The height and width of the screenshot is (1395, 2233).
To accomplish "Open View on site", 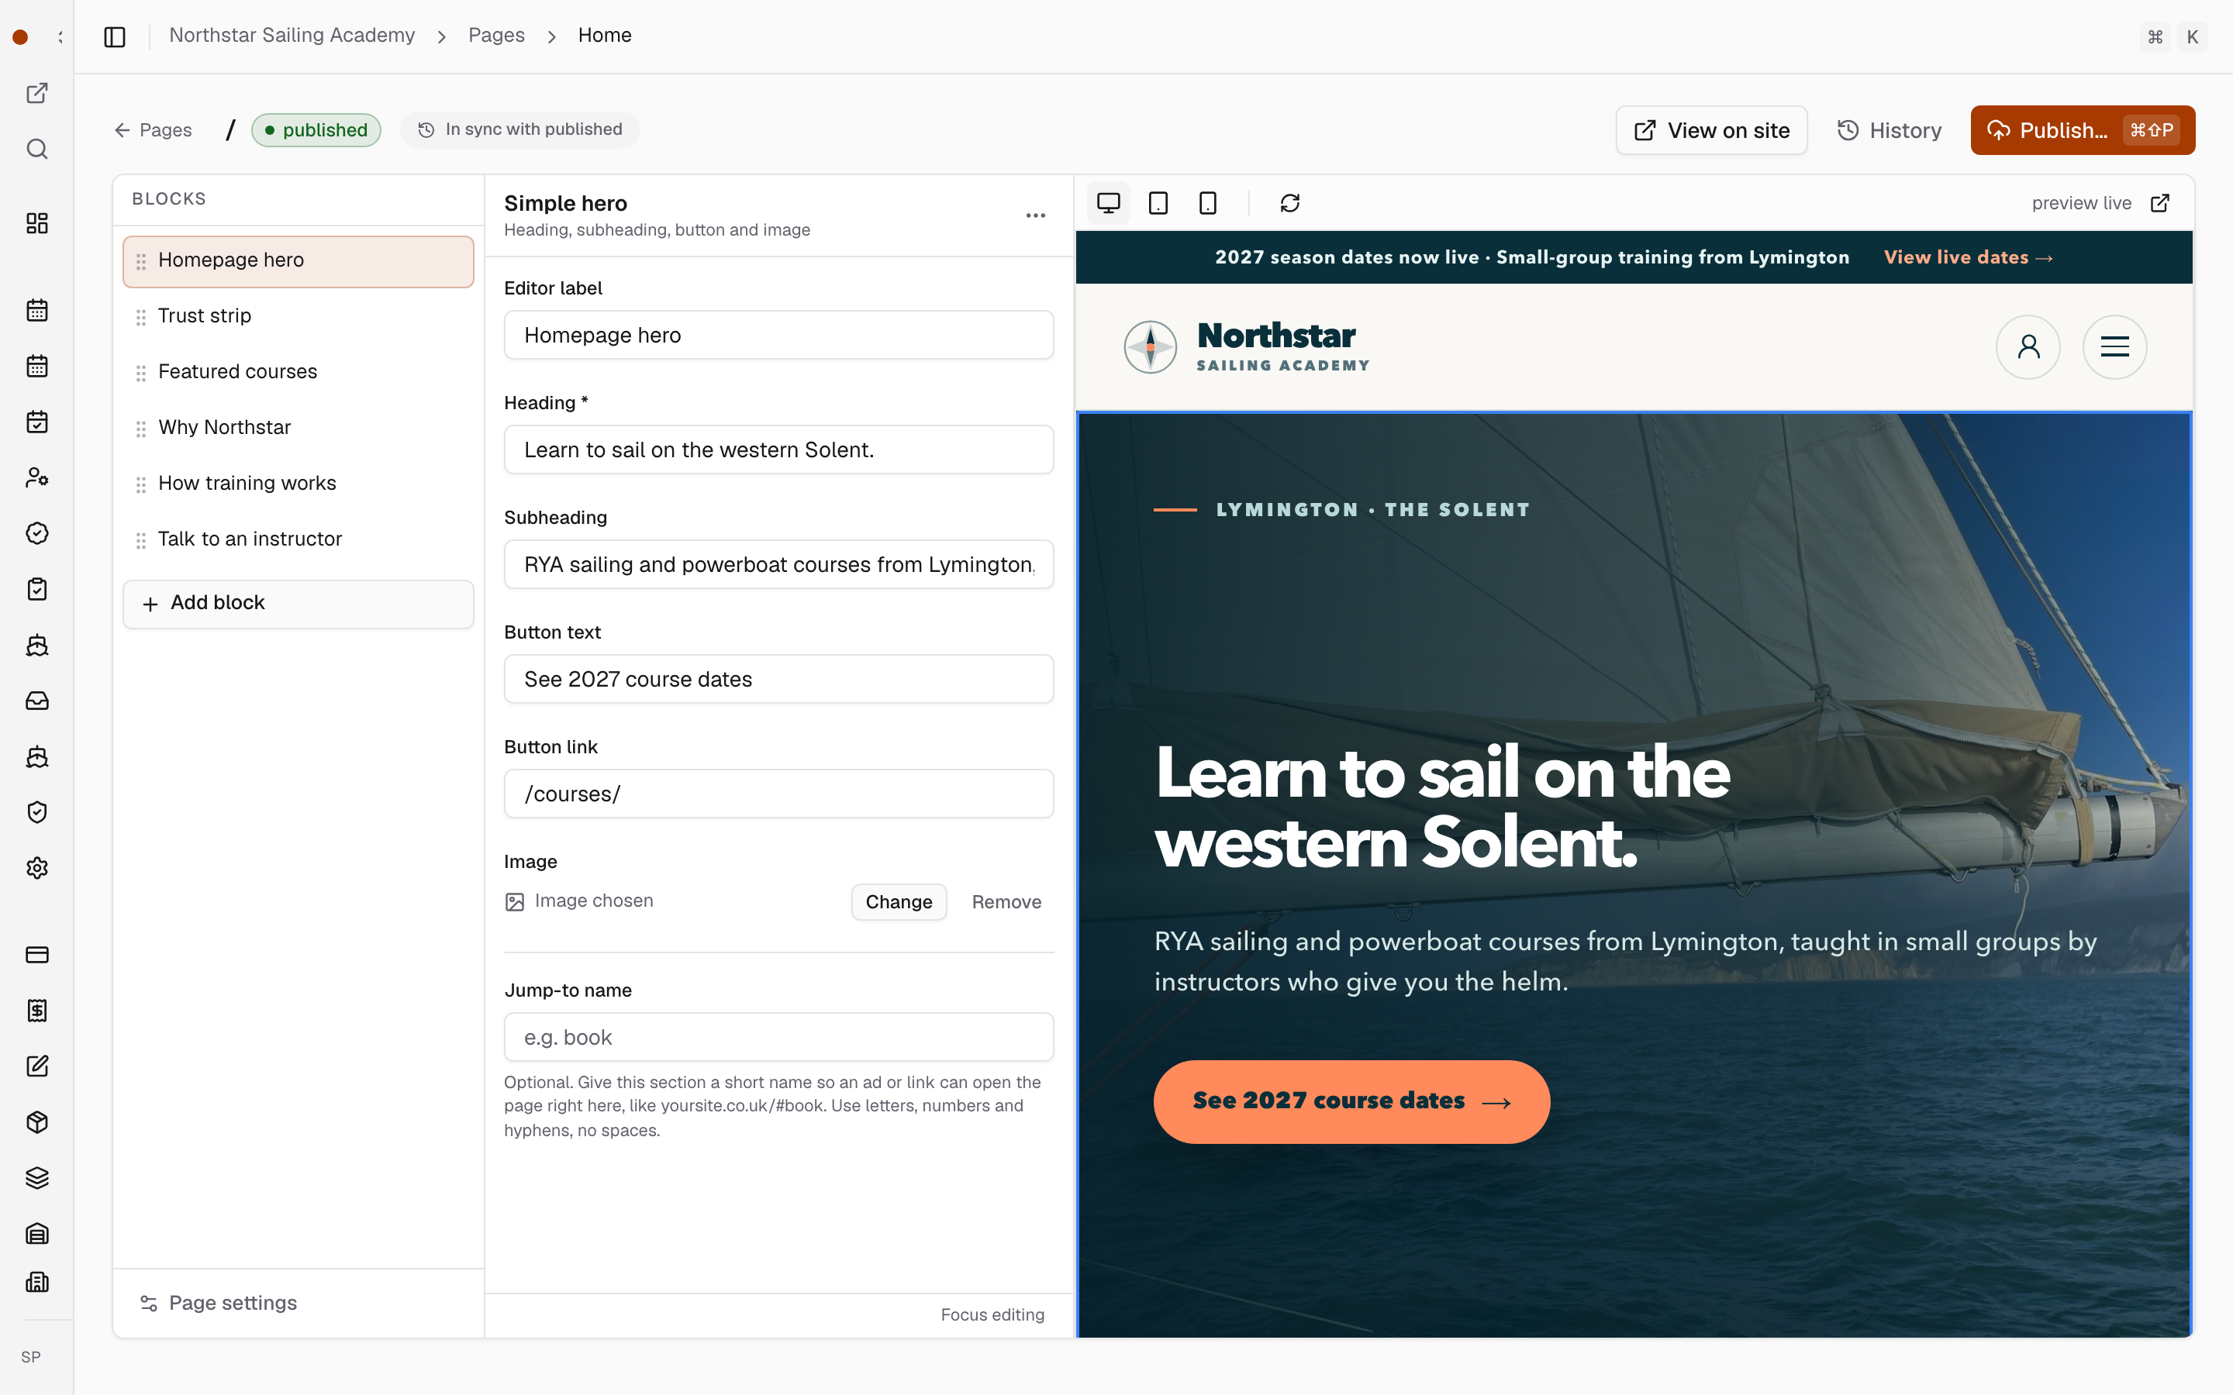I will [x=1712, y=130].
